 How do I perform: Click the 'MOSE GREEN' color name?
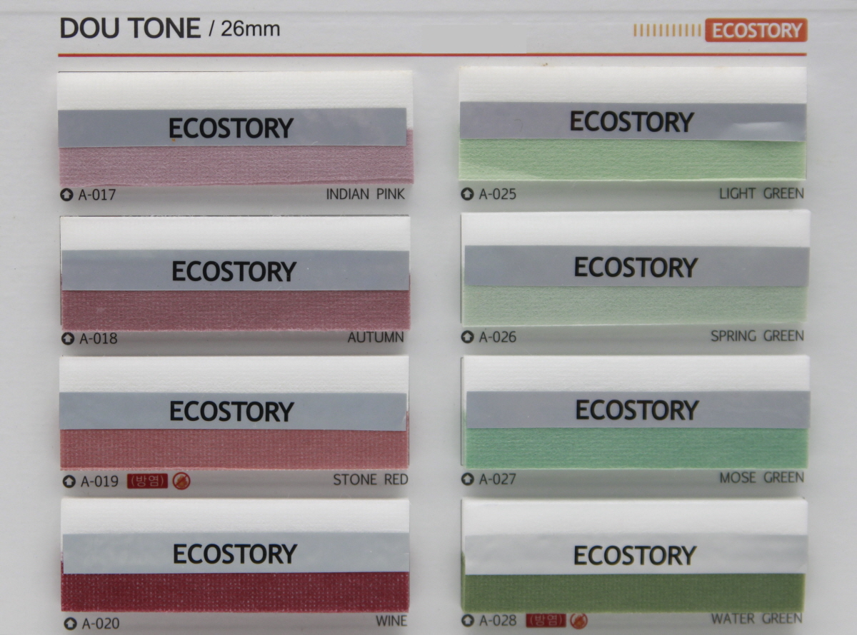[x=762, y=477]
